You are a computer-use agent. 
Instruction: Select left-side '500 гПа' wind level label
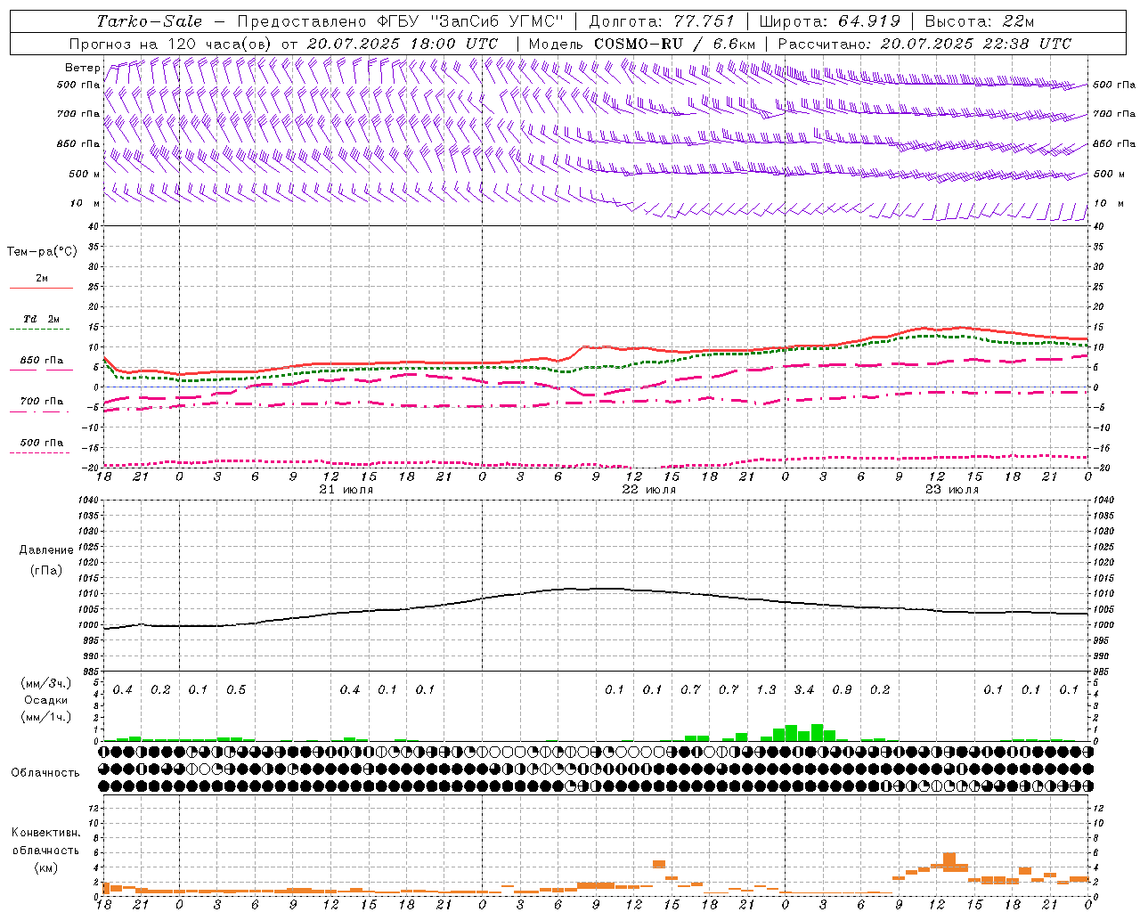click(78, 85)
